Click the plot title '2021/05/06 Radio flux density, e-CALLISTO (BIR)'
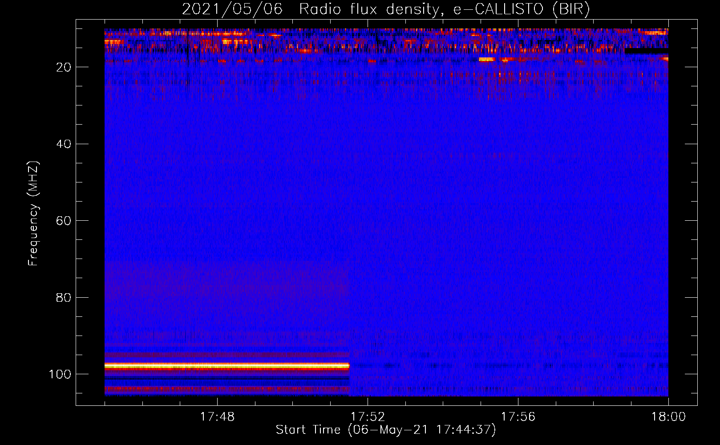 386,9
